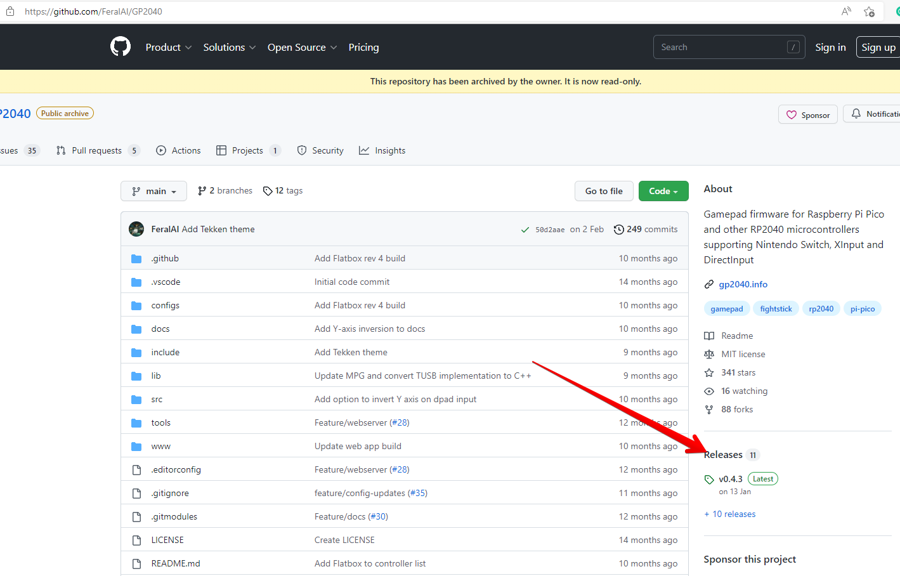Image resolution: width=900 pixels, height=576 pixels.
Task: Click the Sign up button
Action: [x=878, y=47]
